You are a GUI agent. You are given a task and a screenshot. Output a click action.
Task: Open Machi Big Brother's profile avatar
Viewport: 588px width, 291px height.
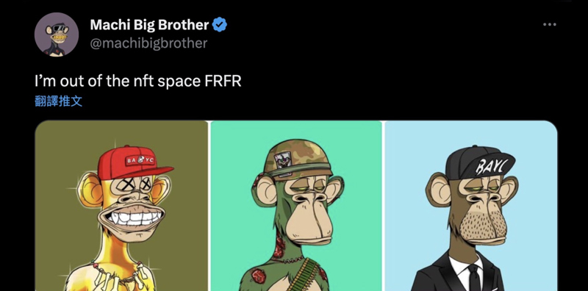click(57, 34)
